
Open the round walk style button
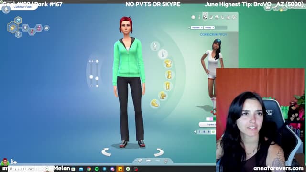47,28
